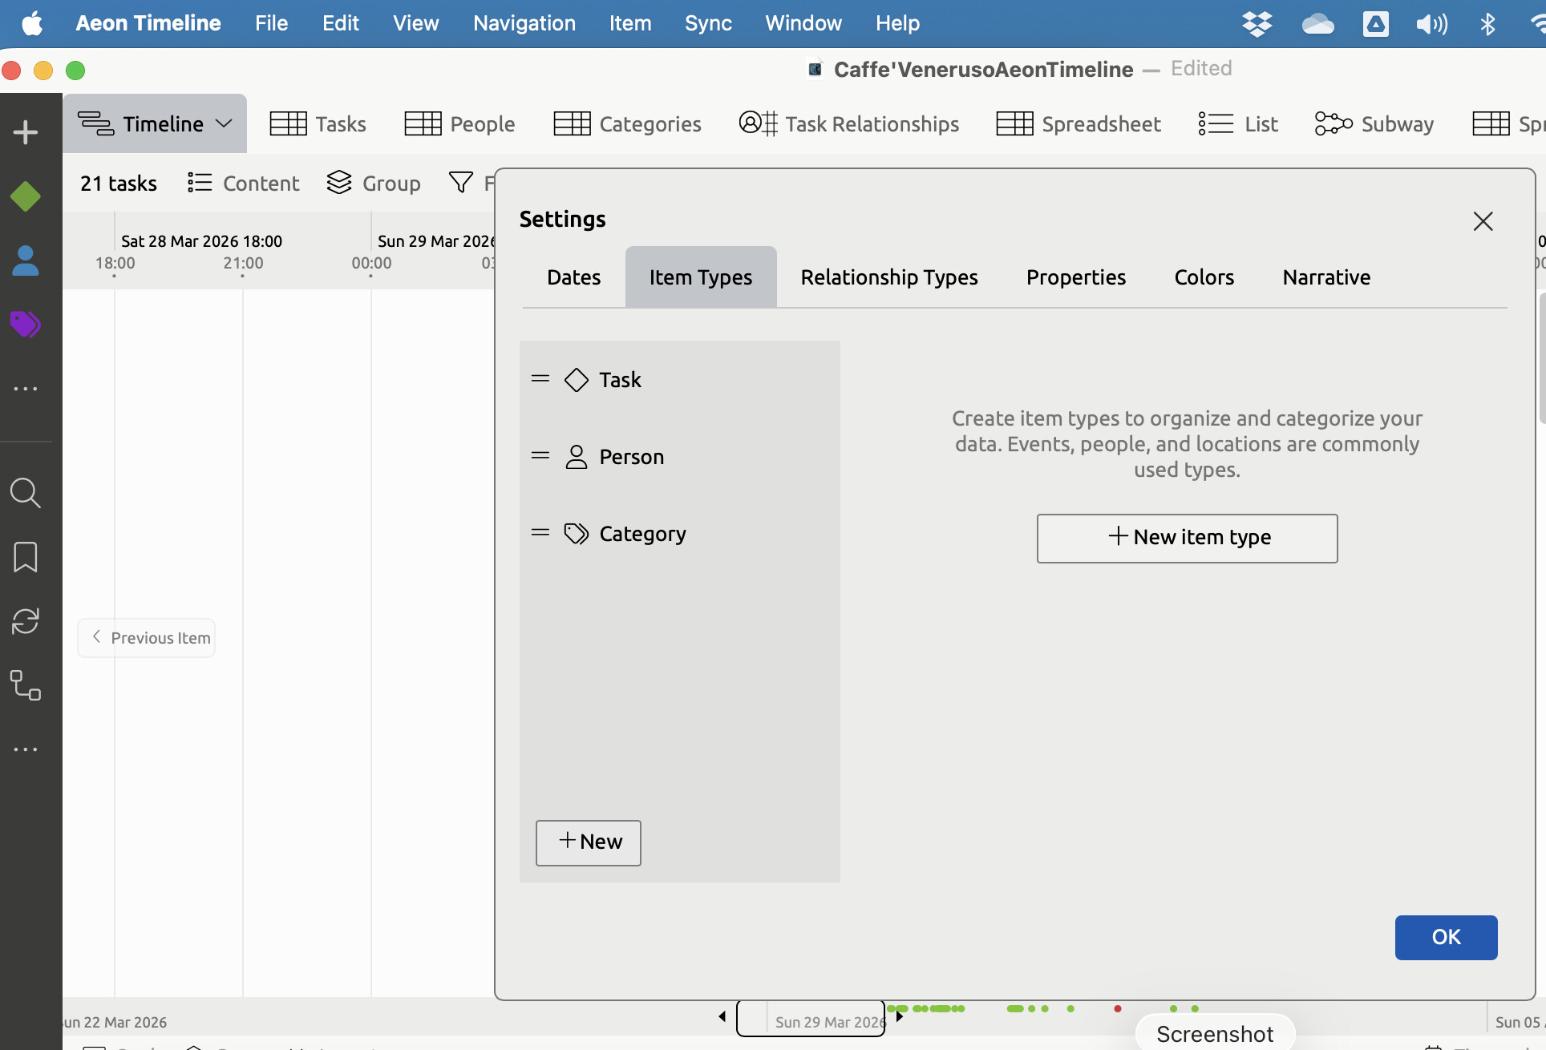Image resolution: width=1546 pixels, height=1050 pixels.
Task: Click the bookmark icon in sidebar
Action: [x=26, y=557]
